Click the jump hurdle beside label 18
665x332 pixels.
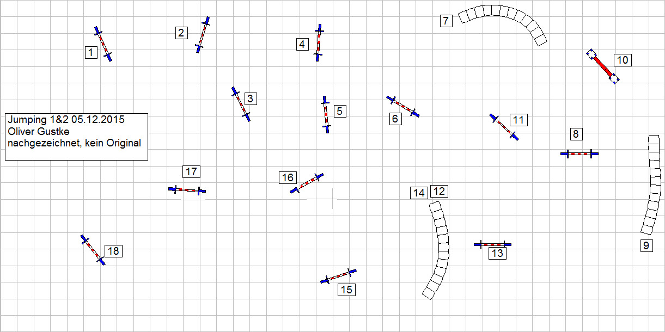tap(93, 250)
